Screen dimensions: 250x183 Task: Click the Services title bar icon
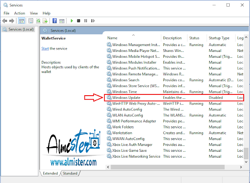[x=5, y=5]
